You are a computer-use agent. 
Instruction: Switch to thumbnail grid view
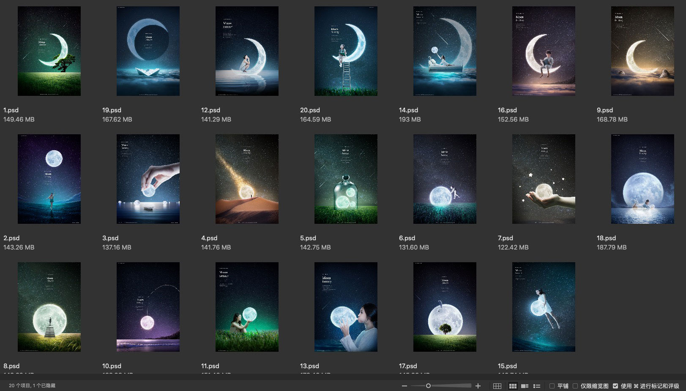513,386
